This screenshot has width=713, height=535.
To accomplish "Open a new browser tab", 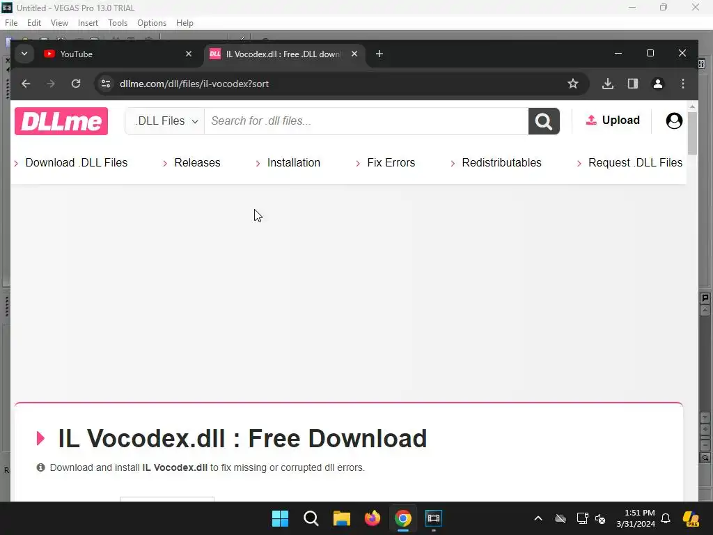I will [379, 54].
